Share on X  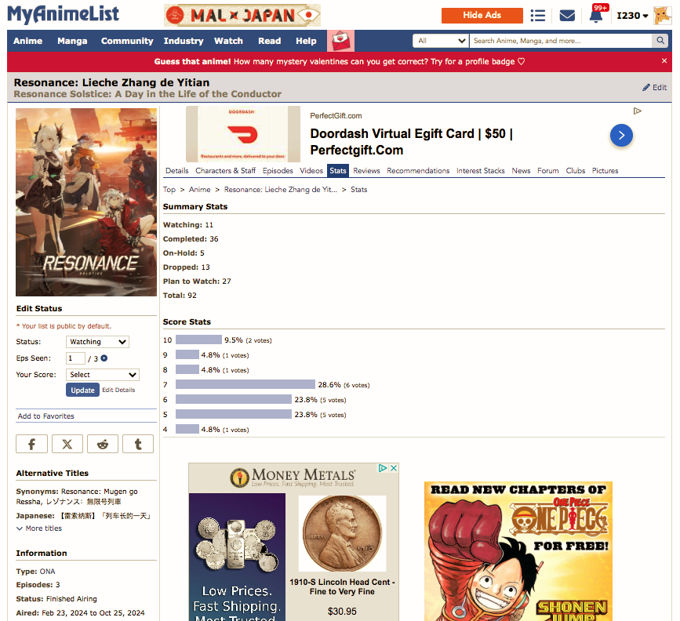click(67, 444)
